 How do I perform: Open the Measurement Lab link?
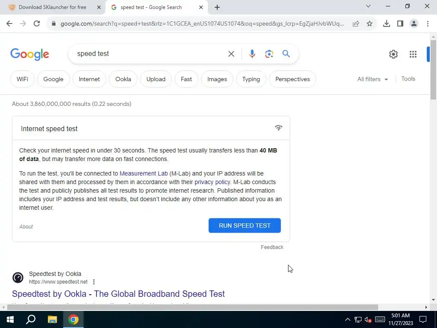point(143,173)
